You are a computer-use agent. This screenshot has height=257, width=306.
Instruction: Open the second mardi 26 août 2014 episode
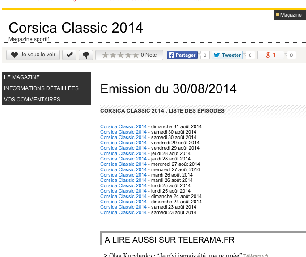pyautogui.click(x=123, y=180)
